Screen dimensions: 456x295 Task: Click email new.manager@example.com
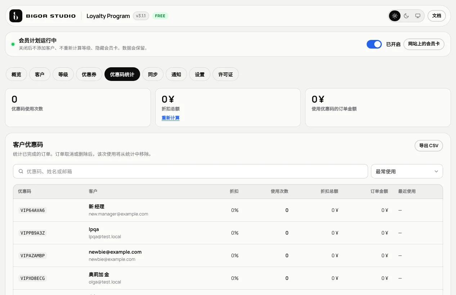click(119, 214)
